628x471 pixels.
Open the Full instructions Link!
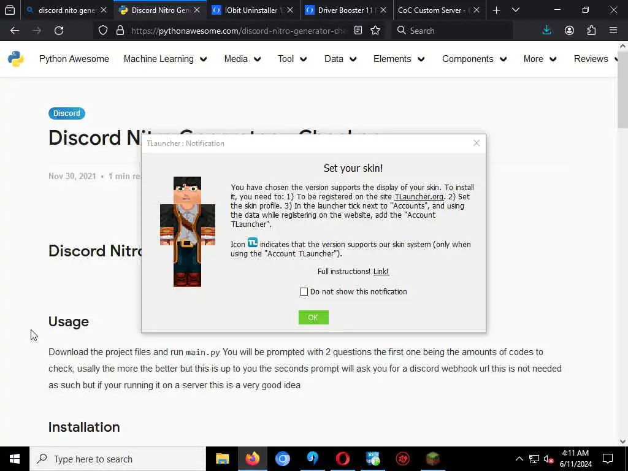[x=380, y=272]
